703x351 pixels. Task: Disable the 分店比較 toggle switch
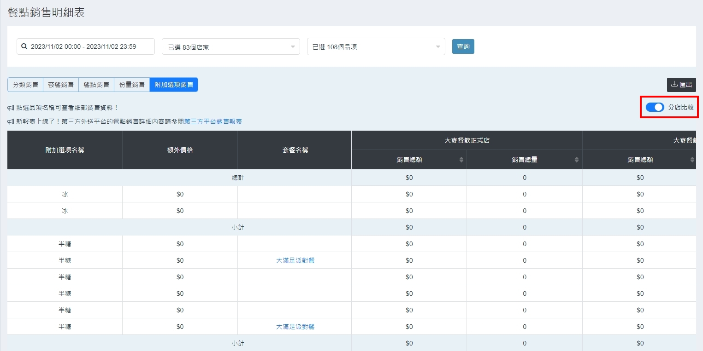pyautogui.click(x=655, y=107)
